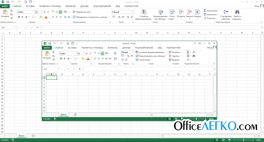Toggle Italic (К) in Книга3 window
The width and height of the screenshot is (264, 142).
[22, 17]
